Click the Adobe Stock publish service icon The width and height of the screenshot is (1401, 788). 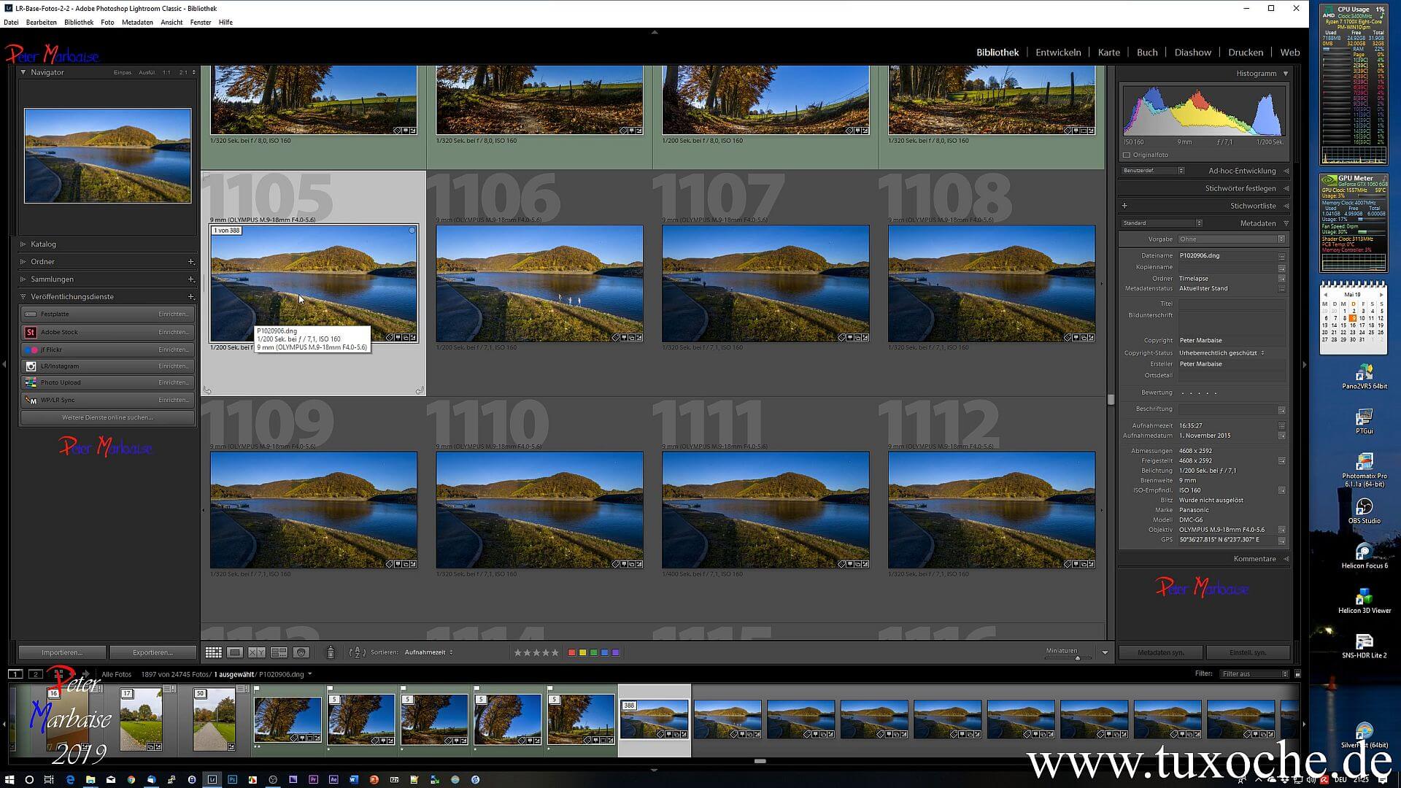[x=31, y=332]
